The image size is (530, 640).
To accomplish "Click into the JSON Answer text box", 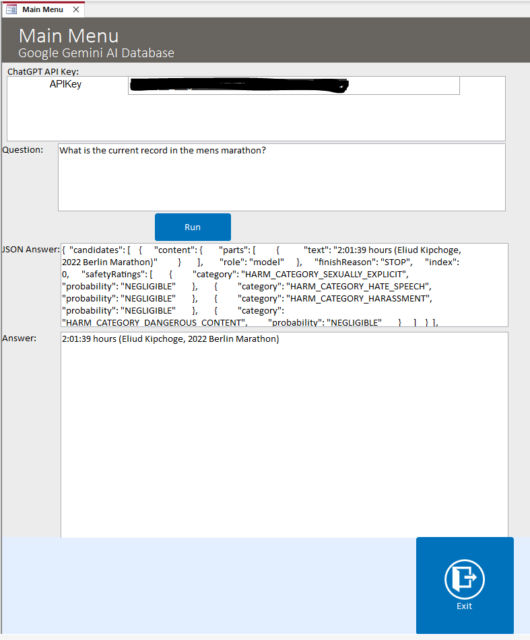I will [285, 285].
